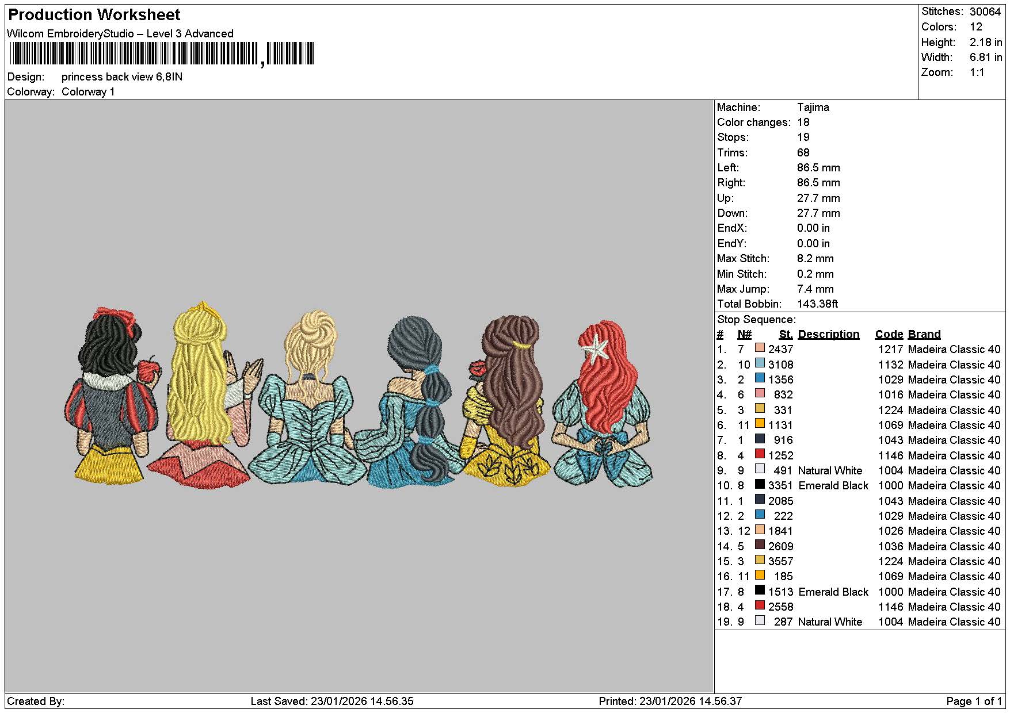Click the Stops value 19
The width and height of the screenshot is (1010, 713).
[x=803, y=137]
